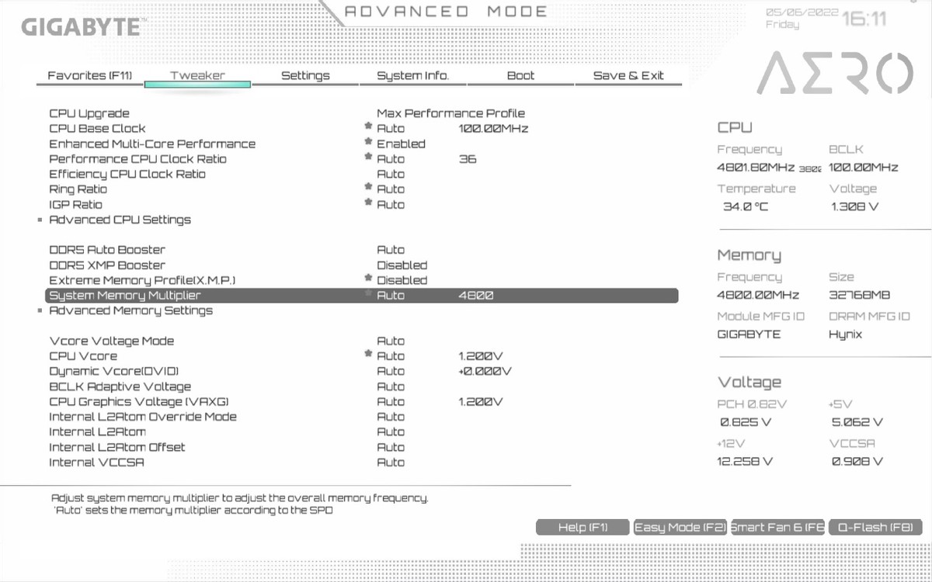The width and height of the screenshot is (932, 582).
Task: Expand Advanced Memory Settings submenu
Action: (130, 310)
